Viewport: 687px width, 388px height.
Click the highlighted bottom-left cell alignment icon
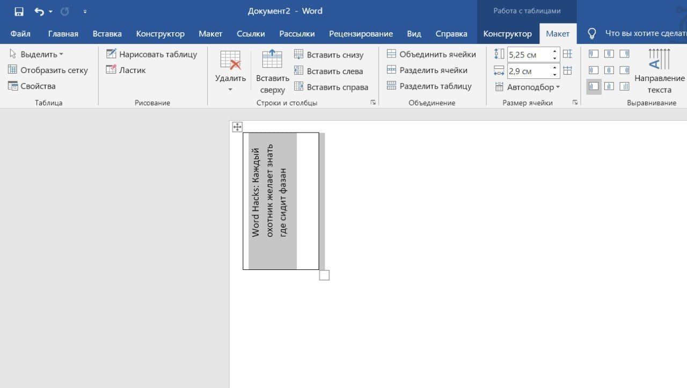click(594, 86)
